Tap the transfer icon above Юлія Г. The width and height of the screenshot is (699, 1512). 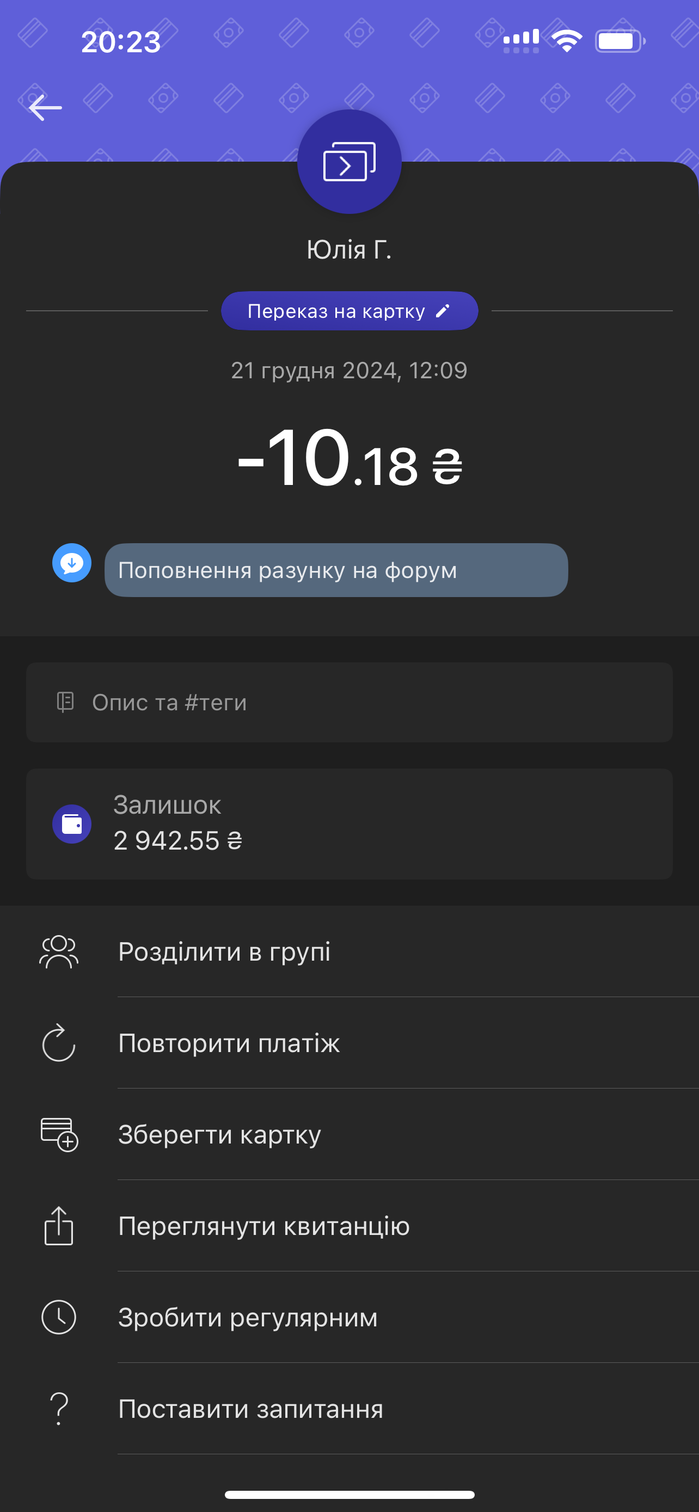[x=349, y=162]
